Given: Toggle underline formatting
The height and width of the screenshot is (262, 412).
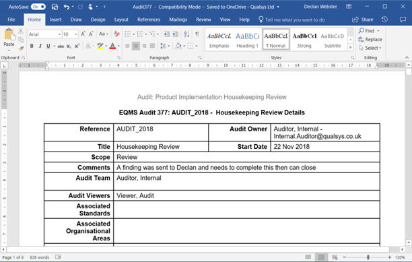Looking at the screenshot, I should pos(48,46).
